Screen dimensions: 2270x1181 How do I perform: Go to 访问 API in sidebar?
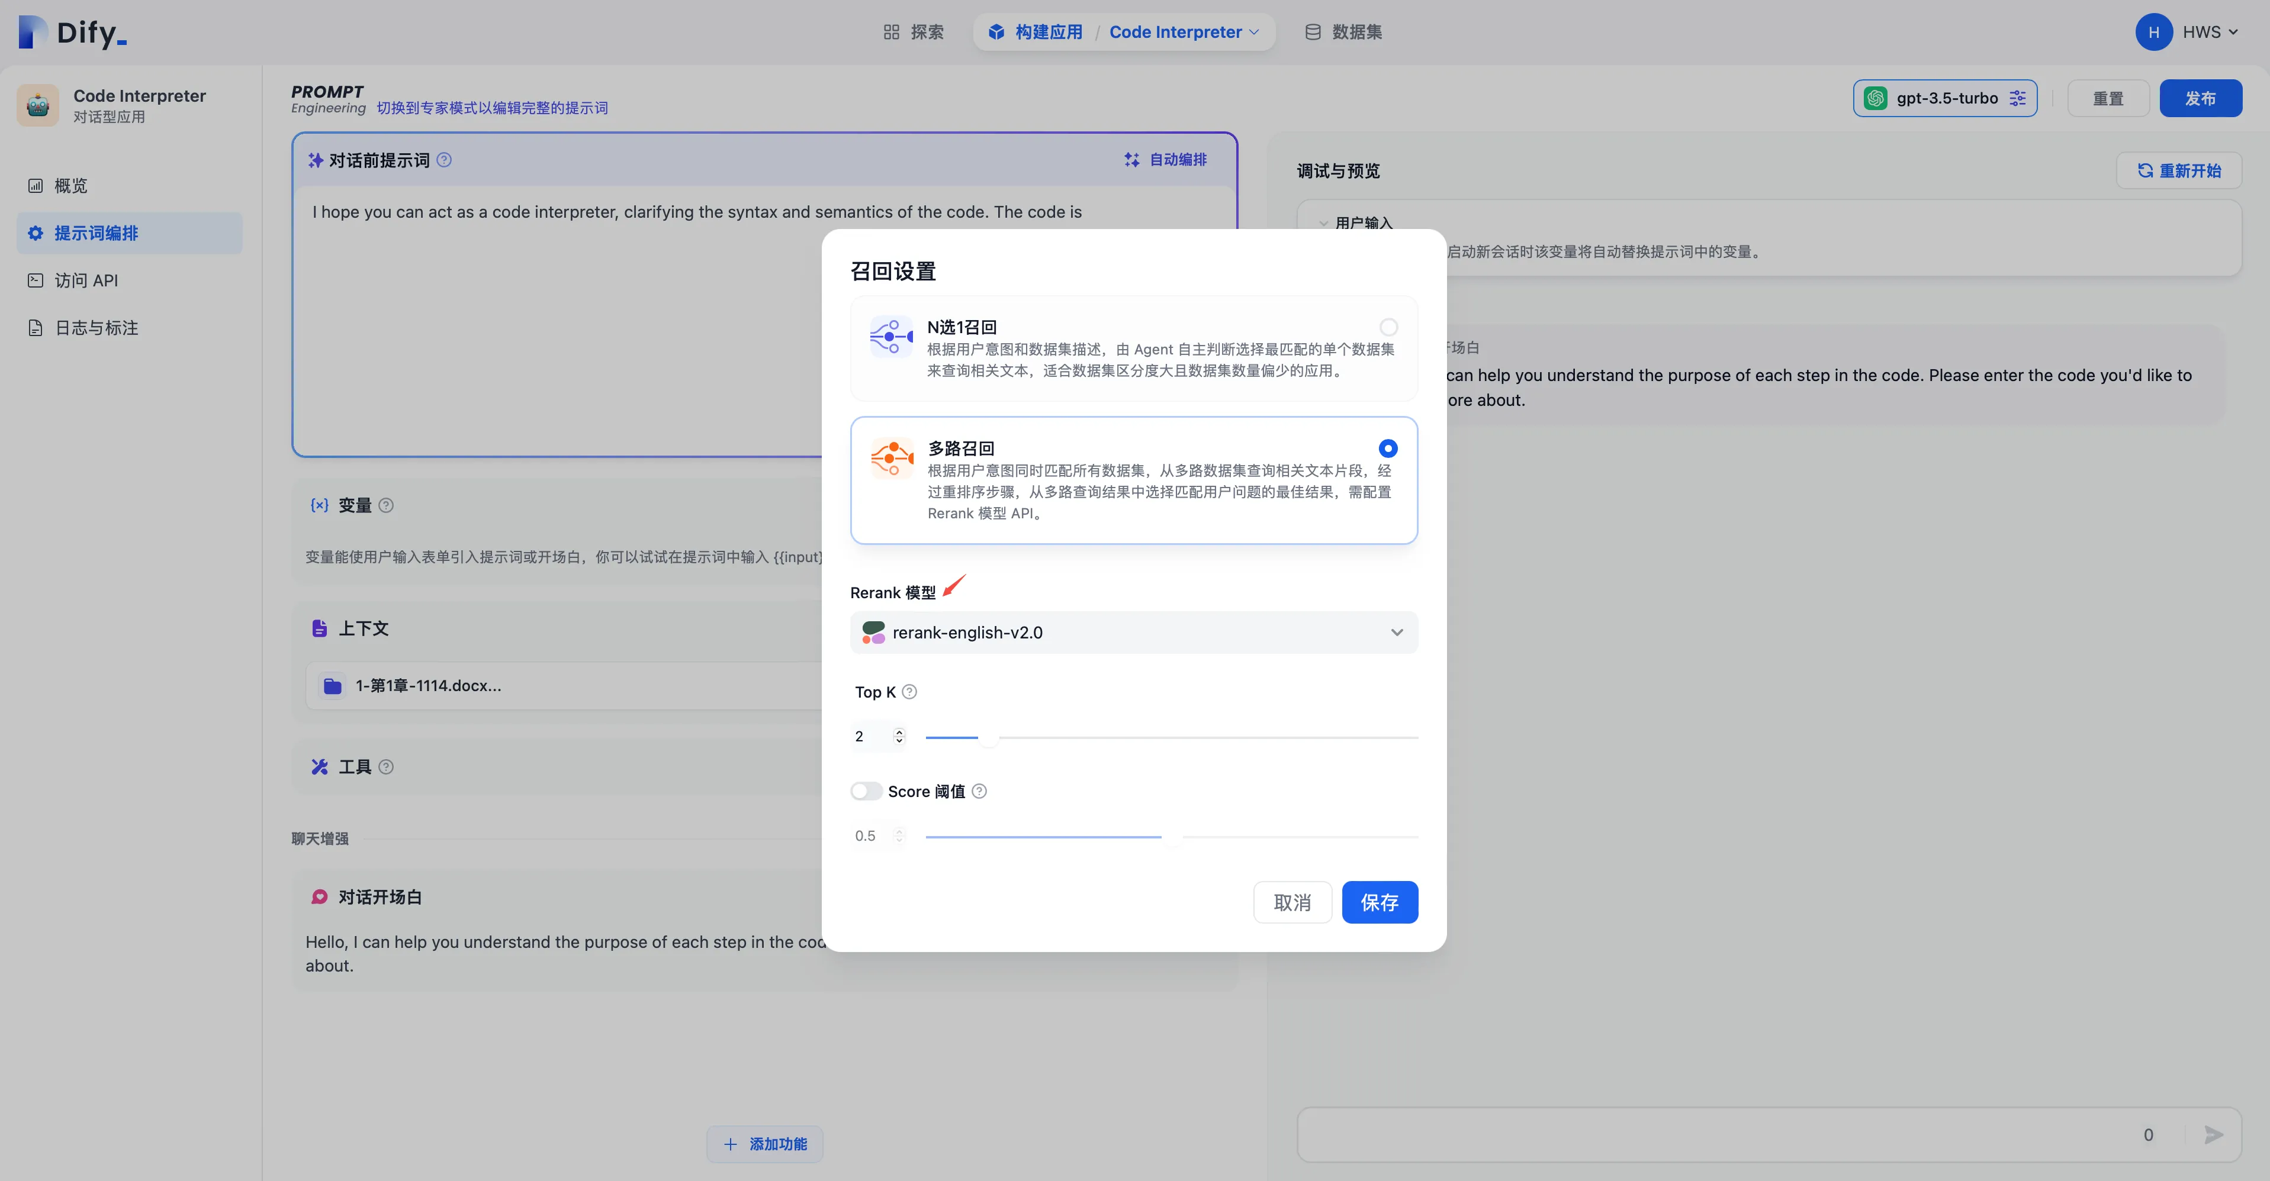[85, 280]
